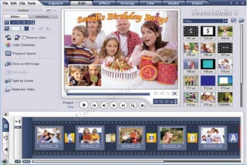Viewport: 247px width, 165px height.
Task: Open the Clip menu
Action: click(x=22, y=3)
